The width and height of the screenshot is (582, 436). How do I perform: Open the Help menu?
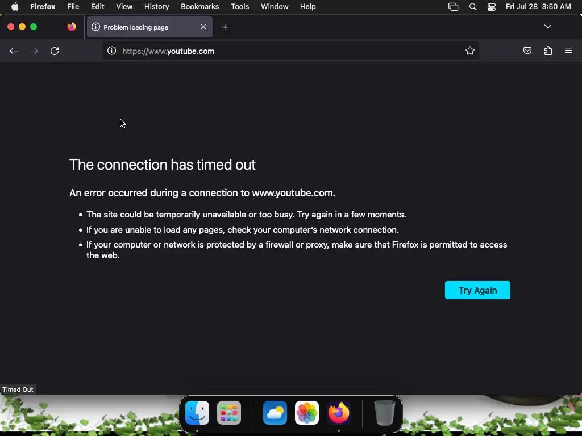pyautogui.click(x=308, y=7)
